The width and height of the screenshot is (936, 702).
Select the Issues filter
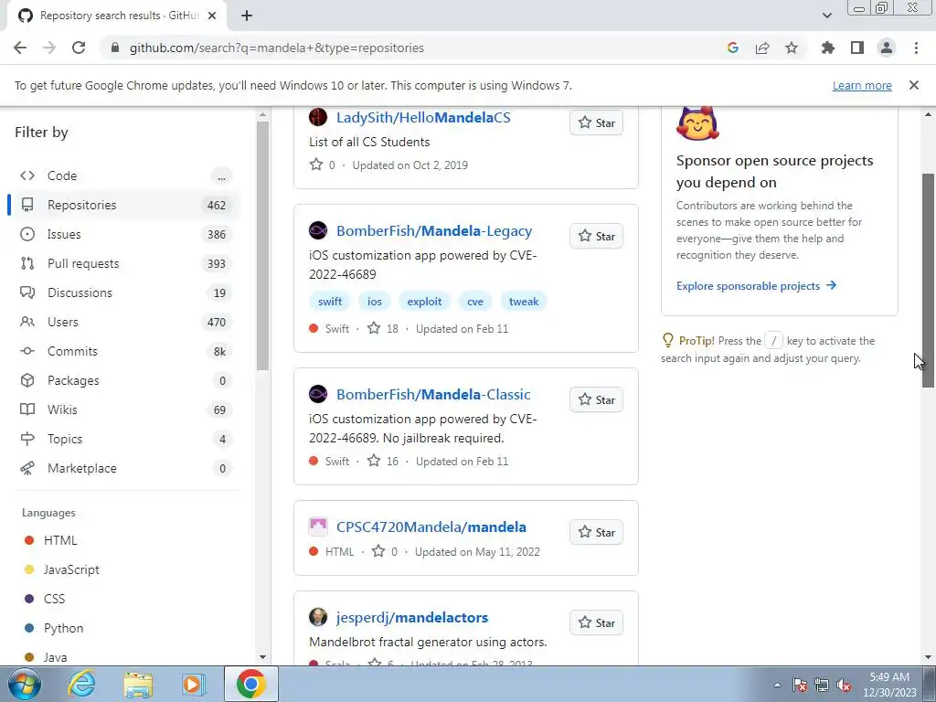pyautogui.click(x=124, y=234)
